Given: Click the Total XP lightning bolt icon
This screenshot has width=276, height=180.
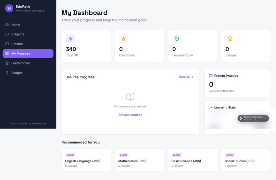Looking at the screenshot, I should [x=71, y=39].
